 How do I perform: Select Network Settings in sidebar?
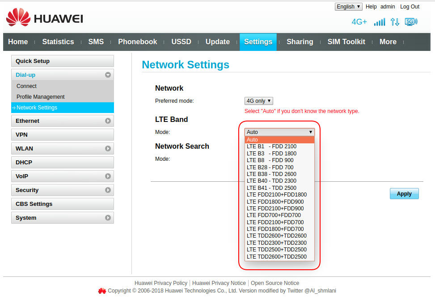coord(63,108)
